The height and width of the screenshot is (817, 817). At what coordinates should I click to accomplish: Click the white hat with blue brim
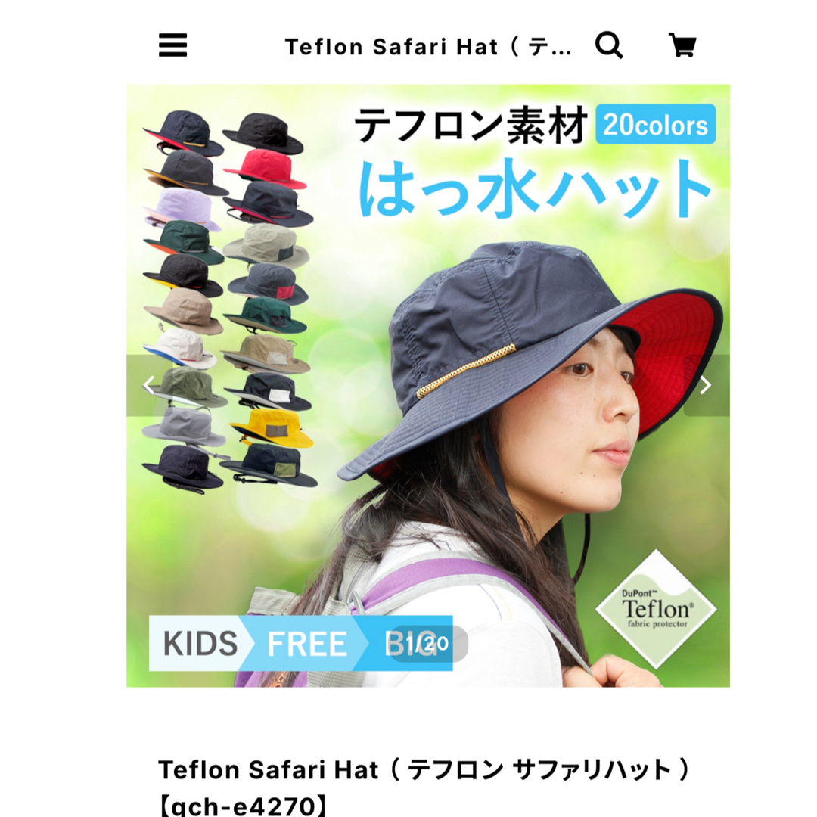pos(180,348)
